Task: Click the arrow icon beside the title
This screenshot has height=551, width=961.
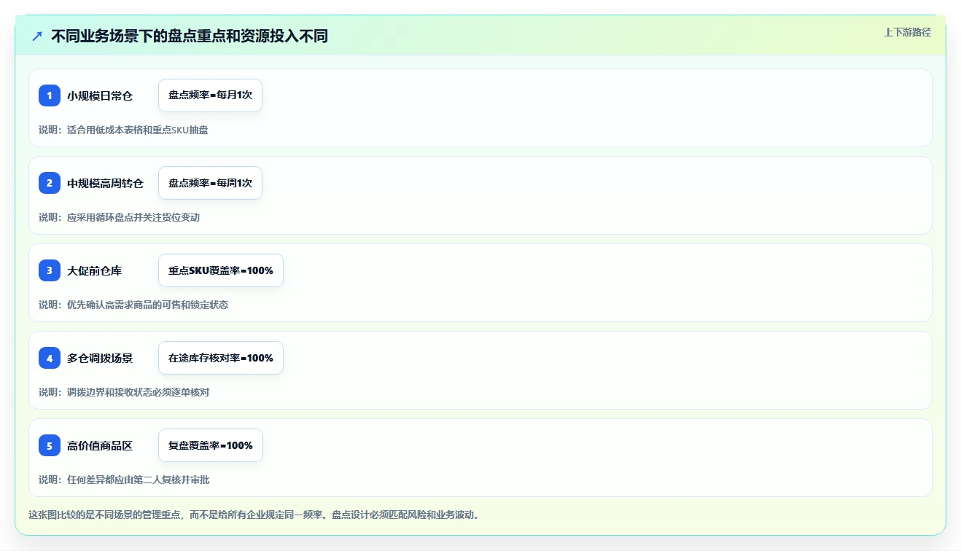Action: [x=37, y=36]
